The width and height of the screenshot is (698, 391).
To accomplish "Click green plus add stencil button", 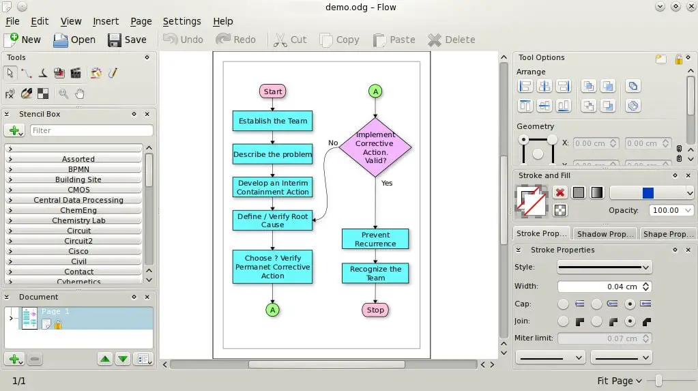I will (14, 130).
